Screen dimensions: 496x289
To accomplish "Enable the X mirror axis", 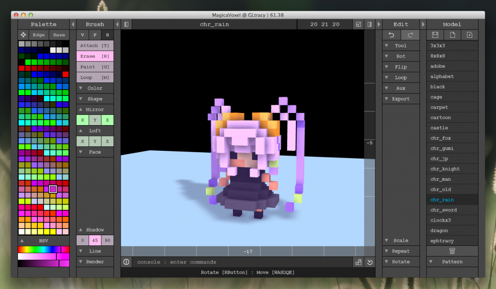I will (x=82, y=119).
